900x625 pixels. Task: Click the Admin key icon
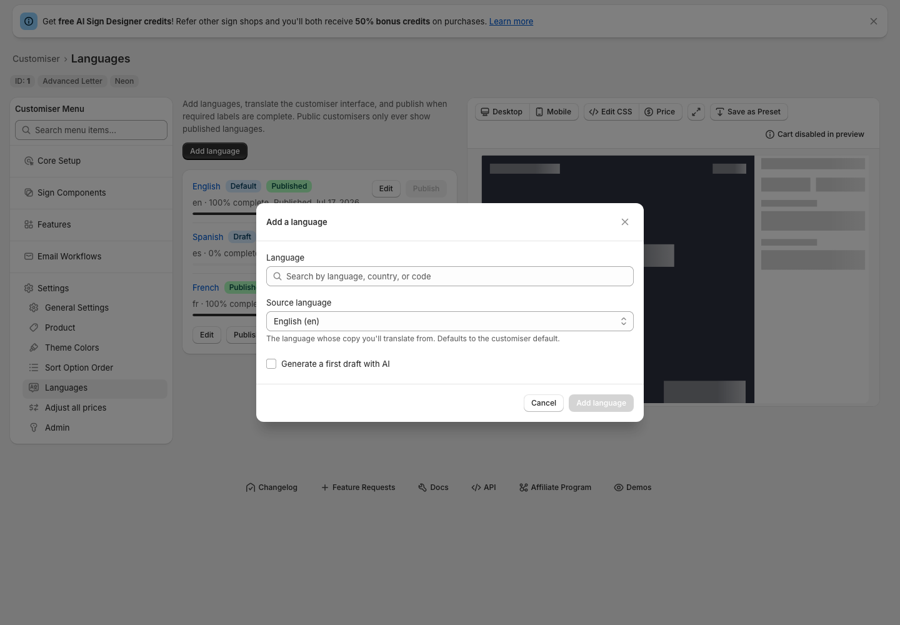click(34, 427)
